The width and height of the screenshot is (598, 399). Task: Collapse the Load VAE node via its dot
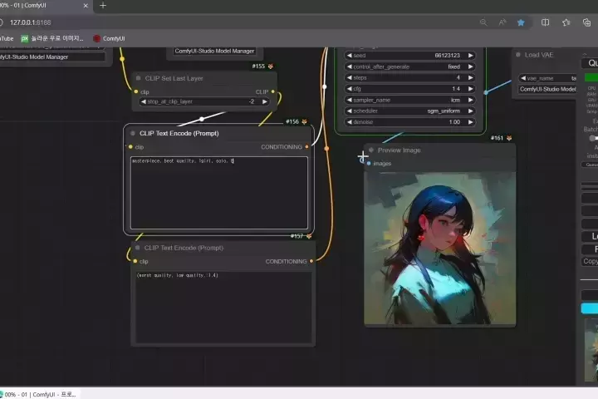pyautogui.click(x=518, y=55)
